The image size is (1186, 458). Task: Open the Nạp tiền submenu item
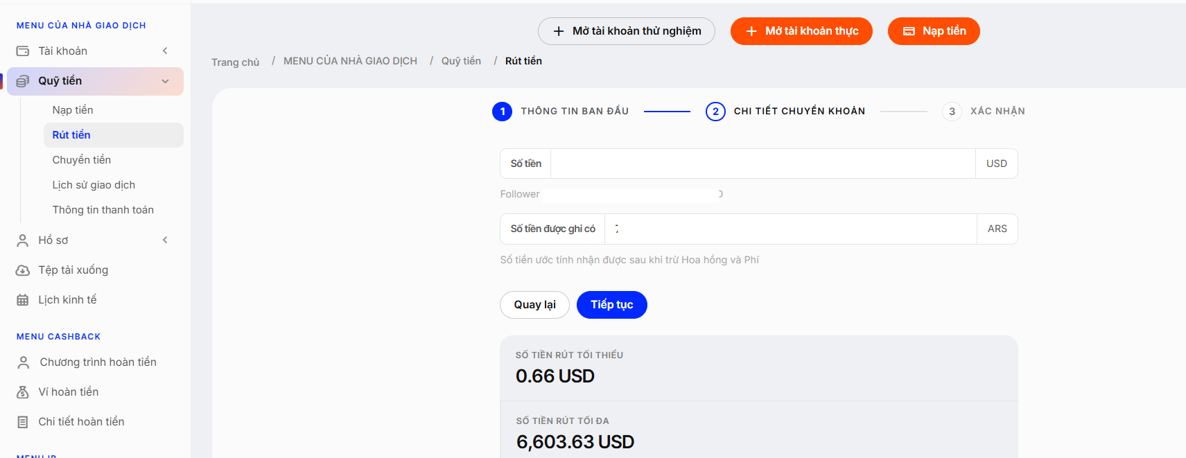pyautogui.click(x=73, y=110)
